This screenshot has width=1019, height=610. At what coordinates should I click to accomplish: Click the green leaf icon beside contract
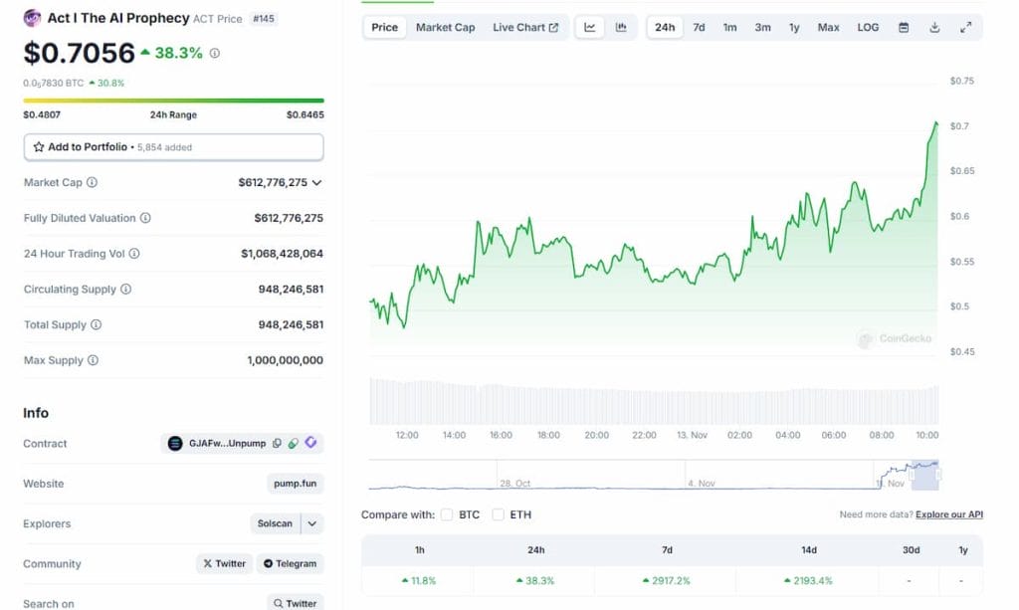[x=294, y=443]
